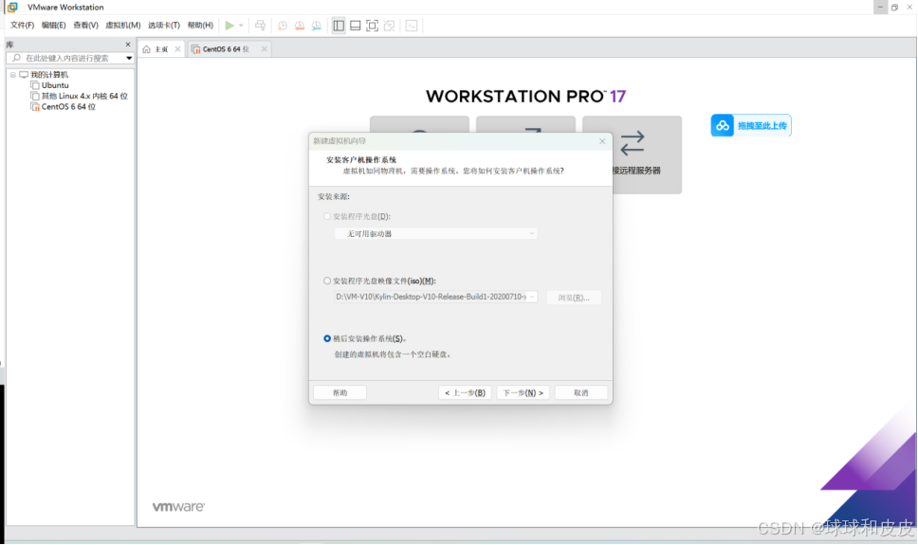
Task: Open the snapshot manager icon
Action: point(316,26)
